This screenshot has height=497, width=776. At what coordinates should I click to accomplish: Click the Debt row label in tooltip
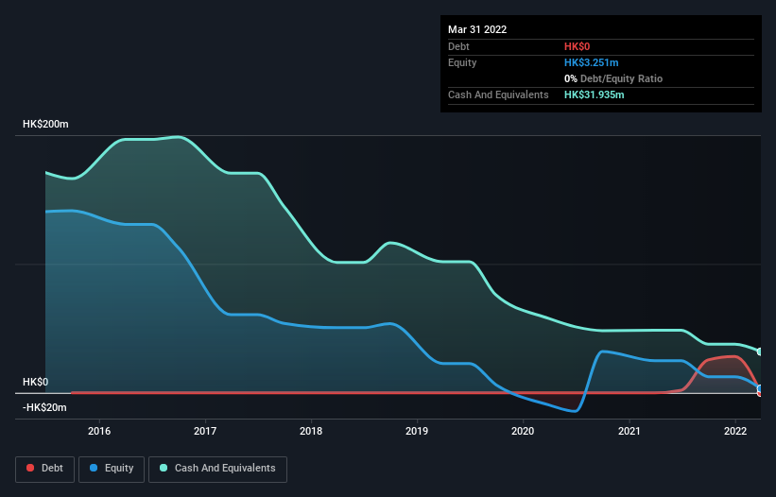[x=458, y=46]
